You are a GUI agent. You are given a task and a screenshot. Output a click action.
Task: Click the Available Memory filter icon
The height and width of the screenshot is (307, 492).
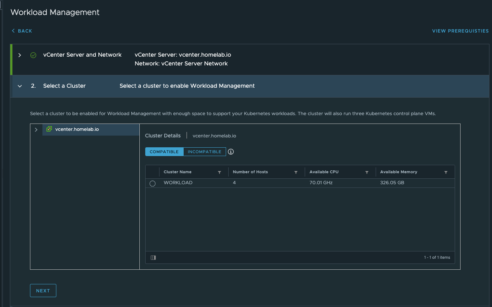click(x=446, y=172)
